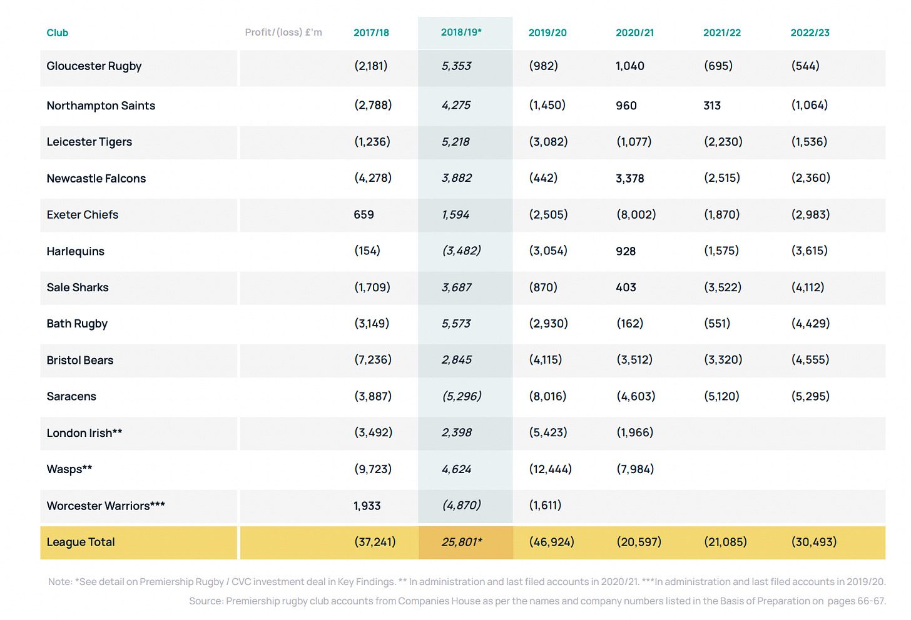Select the Worcester Warriors*** row label
This screenshot has height=620, width=911.
[106, 506]
